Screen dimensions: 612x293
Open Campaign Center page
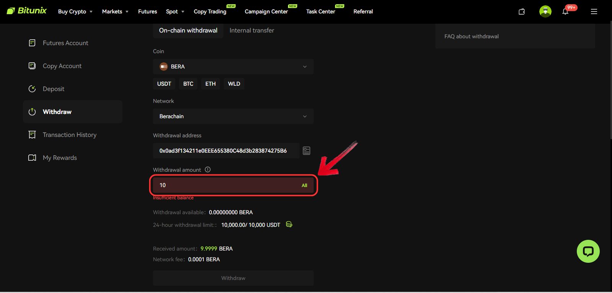tap(266, 11)
